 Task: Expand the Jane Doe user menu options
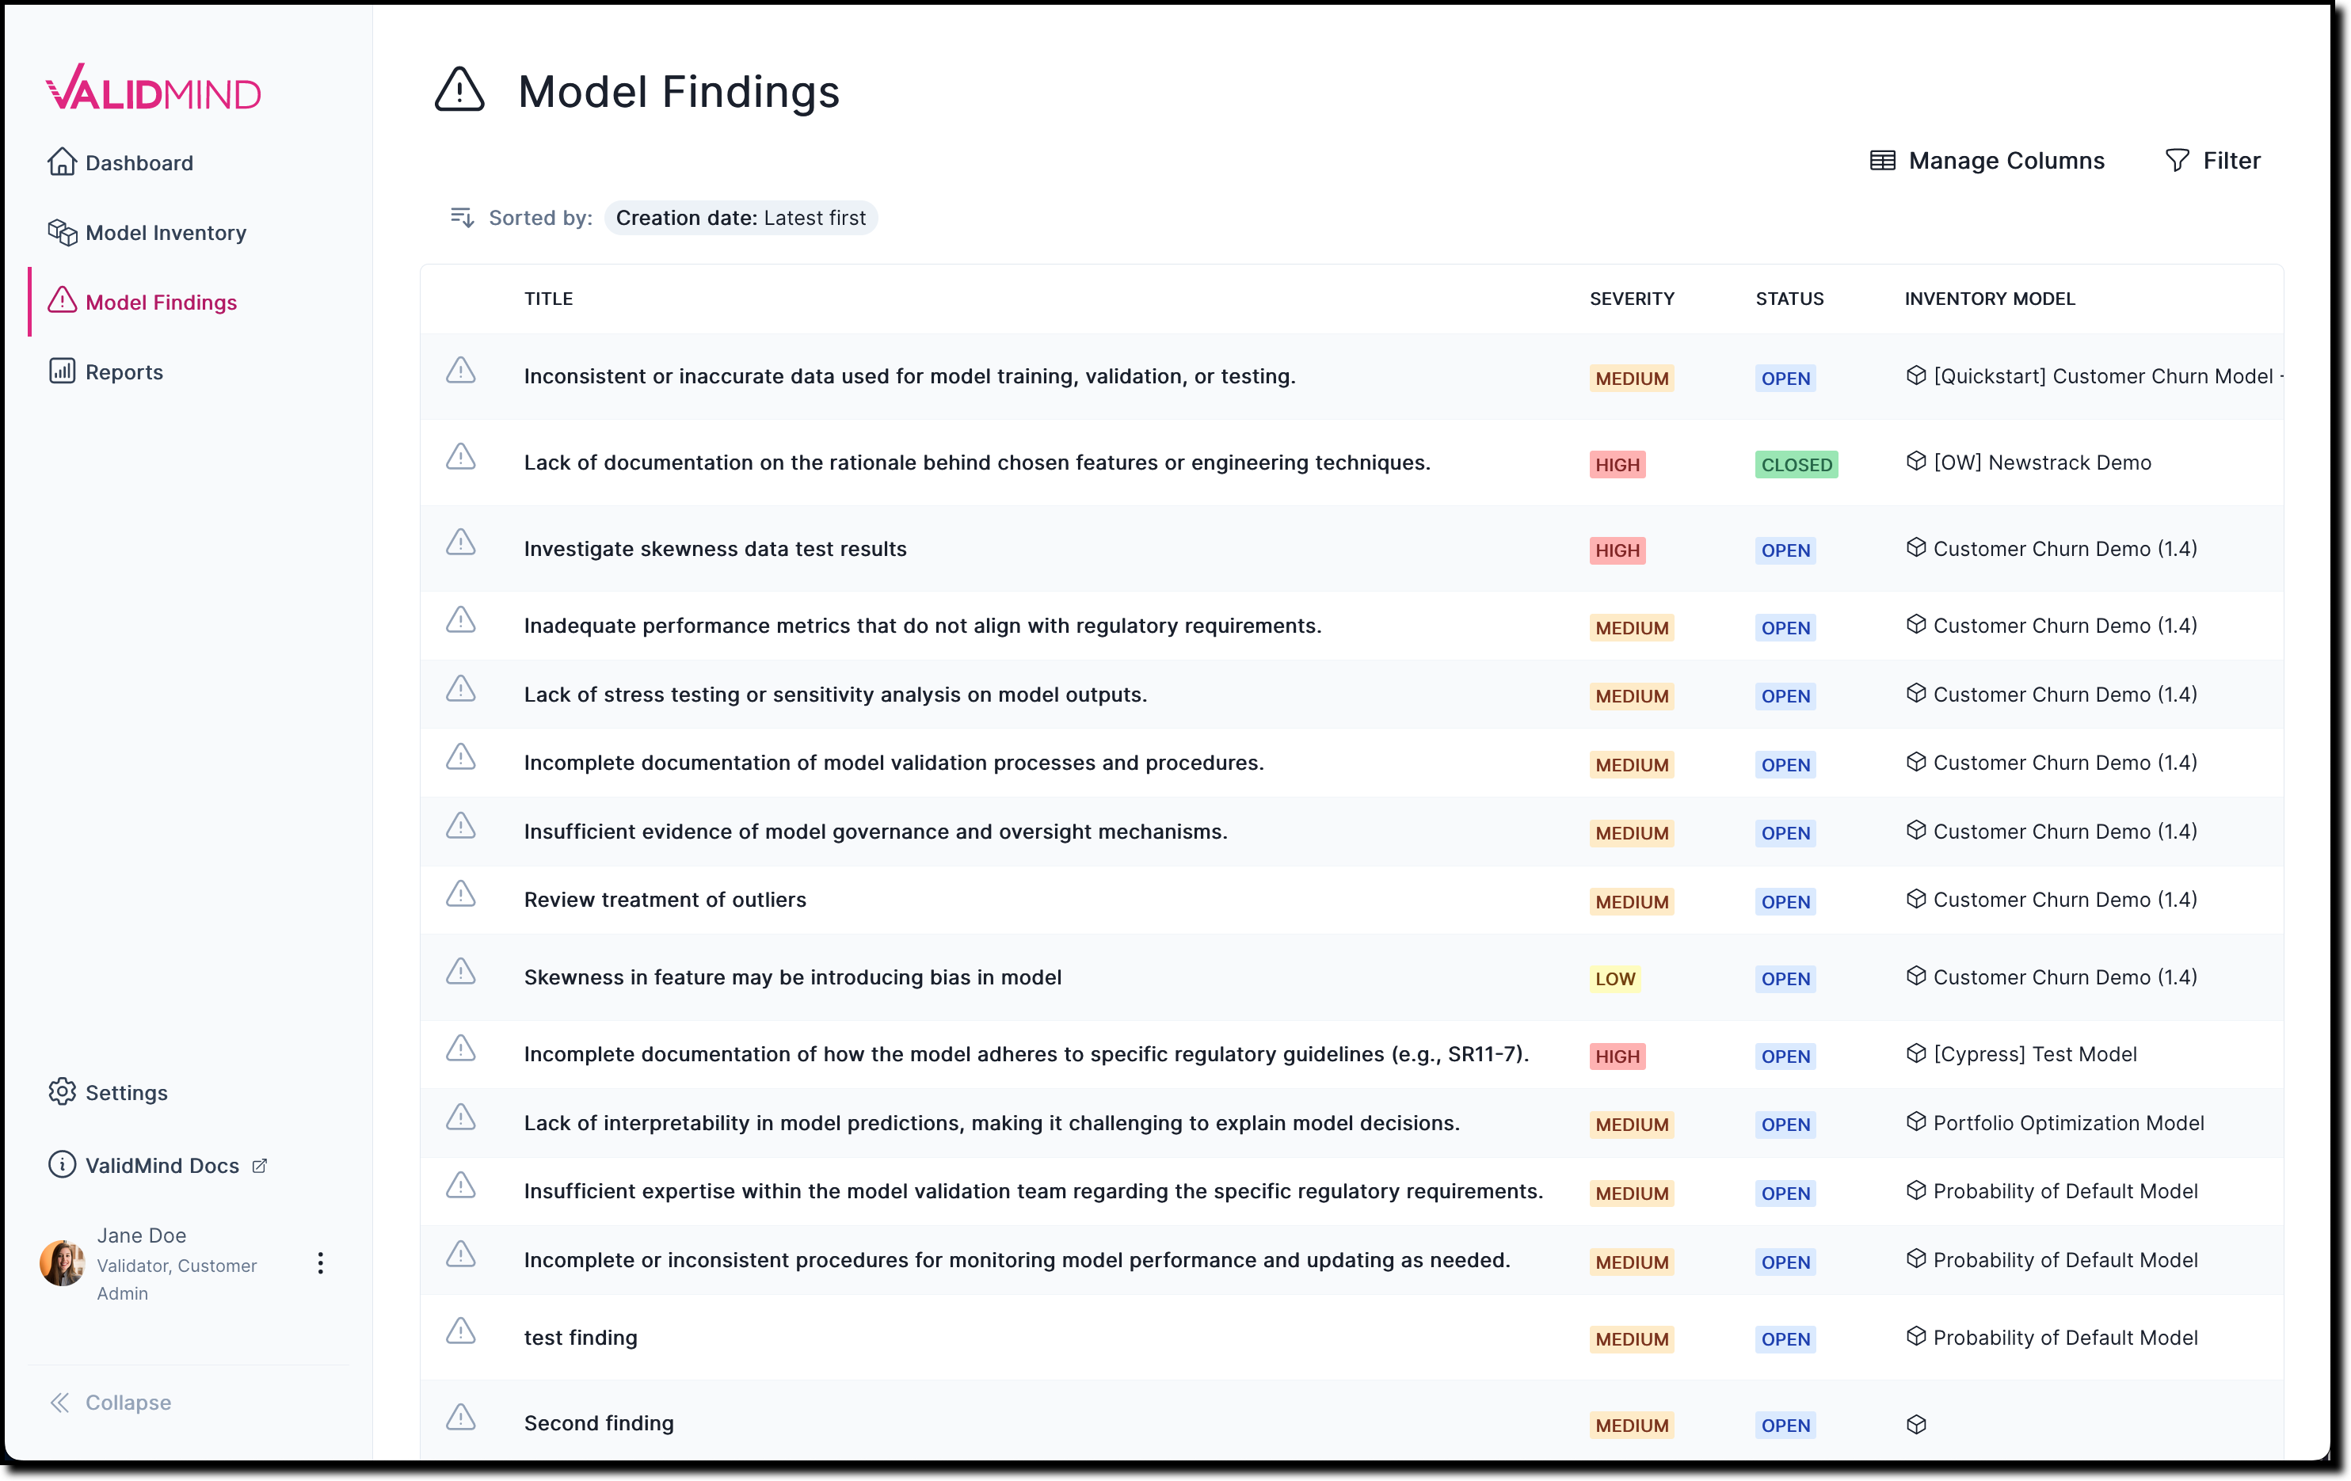coord(319,1262)
